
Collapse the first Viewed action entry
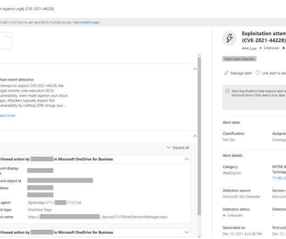tap(186, 159)
